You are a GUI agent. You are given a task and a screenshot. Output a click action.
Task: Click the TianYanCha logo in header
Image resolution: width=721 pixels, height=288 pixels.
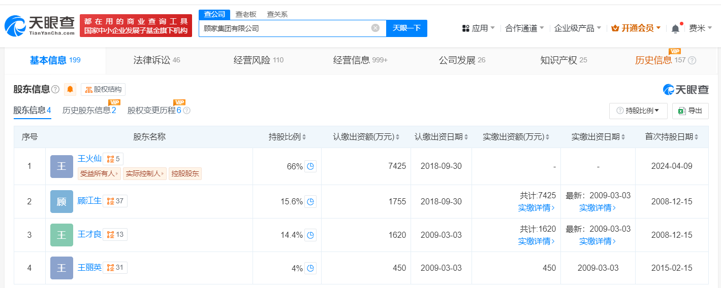pyautogui.click(x=40, y=25)
